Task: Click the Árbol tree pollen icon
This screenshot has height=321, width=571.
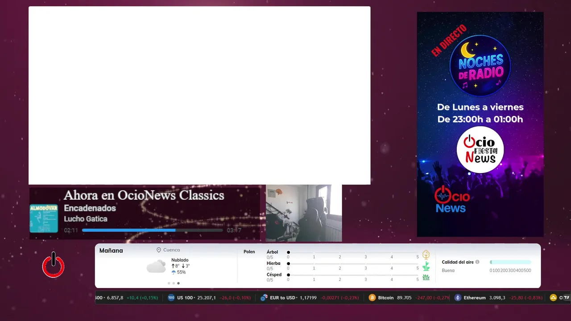Action: (x=426, y=255)
